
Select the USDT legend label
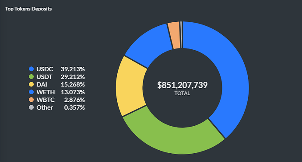click(44, 77)
